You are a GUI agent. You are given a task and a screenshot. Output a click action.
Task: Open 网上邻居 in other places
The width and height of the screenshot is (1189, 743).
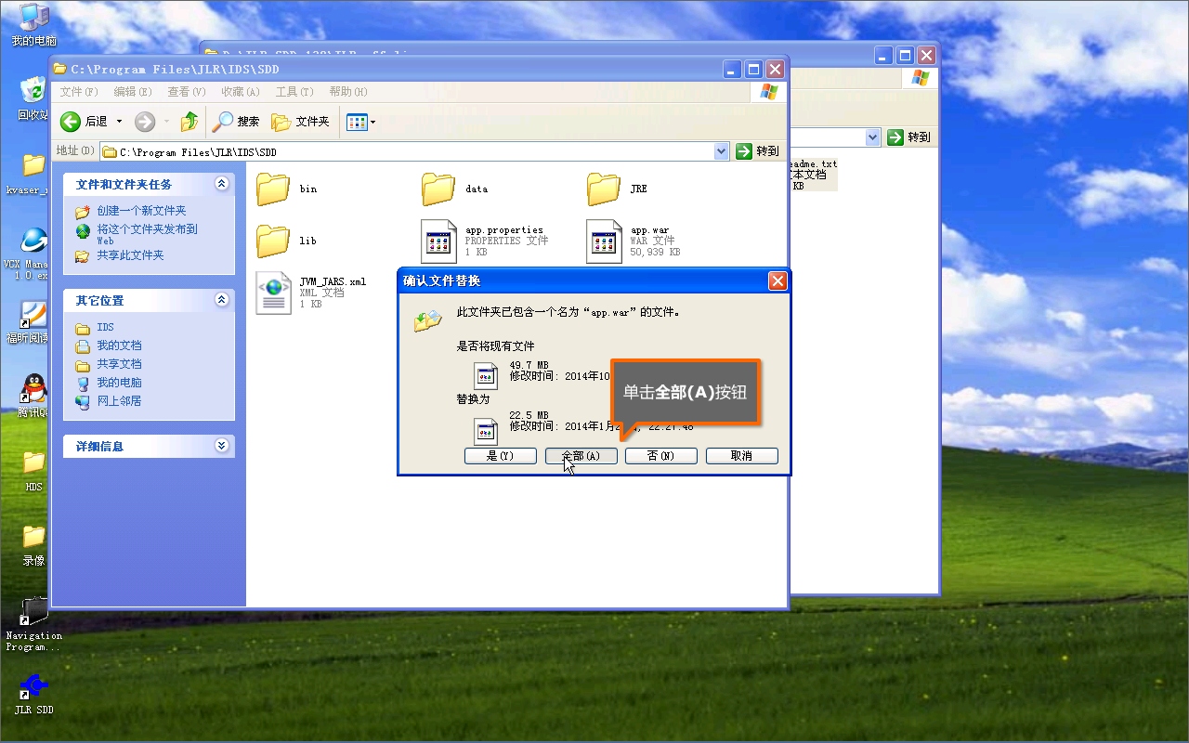pos(119,401)
